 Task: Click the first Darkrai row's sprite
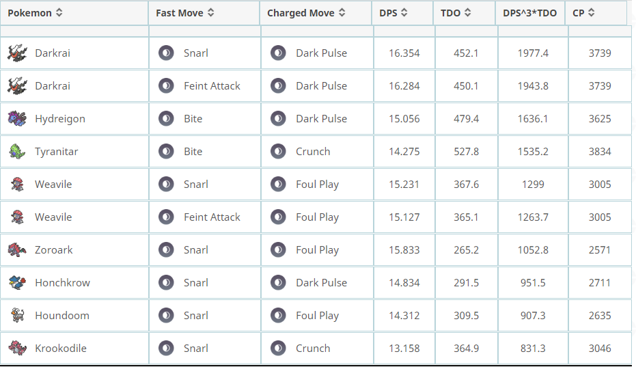click(17, 53)
